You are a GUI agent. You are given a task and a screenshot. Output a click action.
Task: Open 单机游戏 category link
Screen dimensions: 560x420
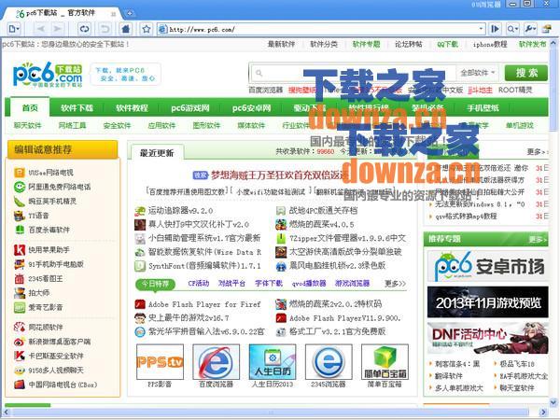click(520, 125)
